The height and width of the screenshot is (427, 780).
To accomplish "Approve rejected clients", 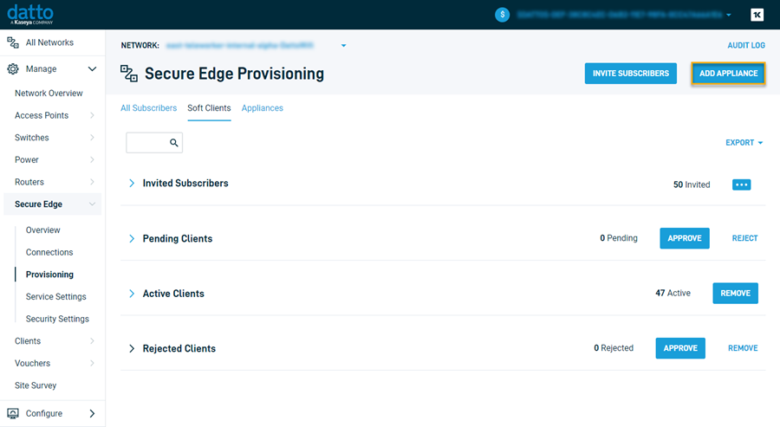I will [680, 348].
